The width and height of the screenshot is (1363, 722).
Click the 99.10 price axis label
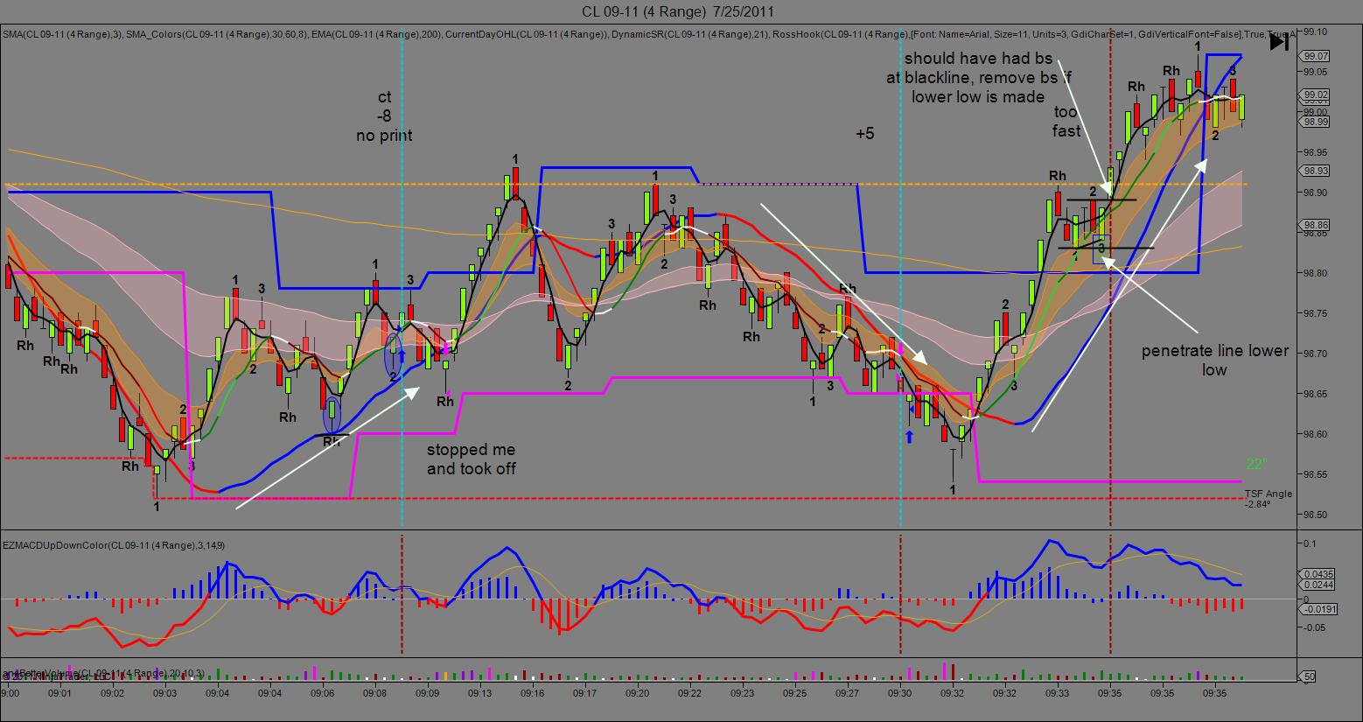tap(1316, 32)
